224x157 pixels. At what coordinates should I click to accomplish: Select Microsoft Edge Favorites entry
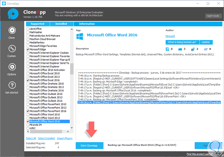pos(43,46)
